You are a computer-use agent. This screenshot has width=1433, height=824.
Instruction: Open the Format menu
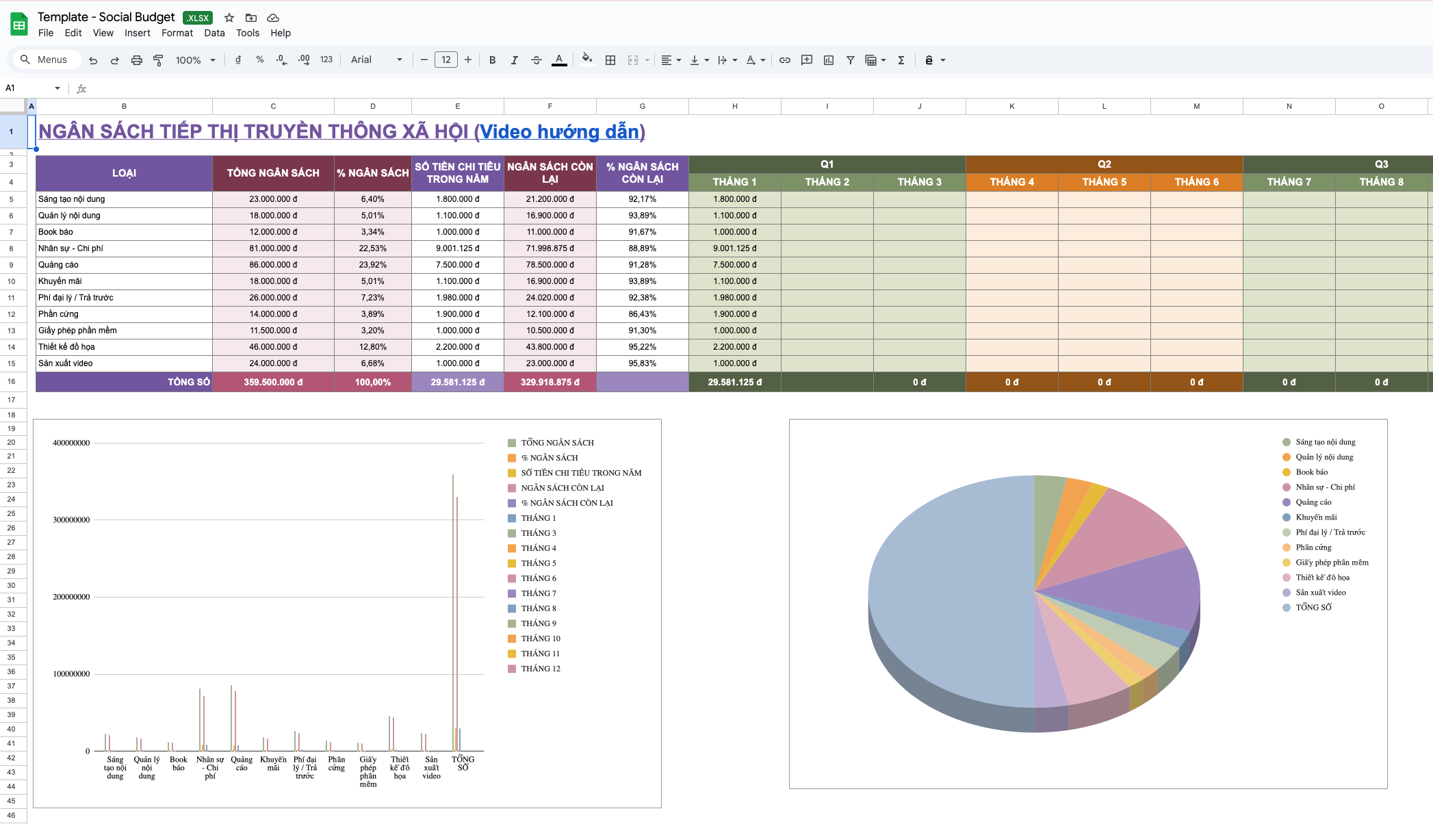click(177, 33)
